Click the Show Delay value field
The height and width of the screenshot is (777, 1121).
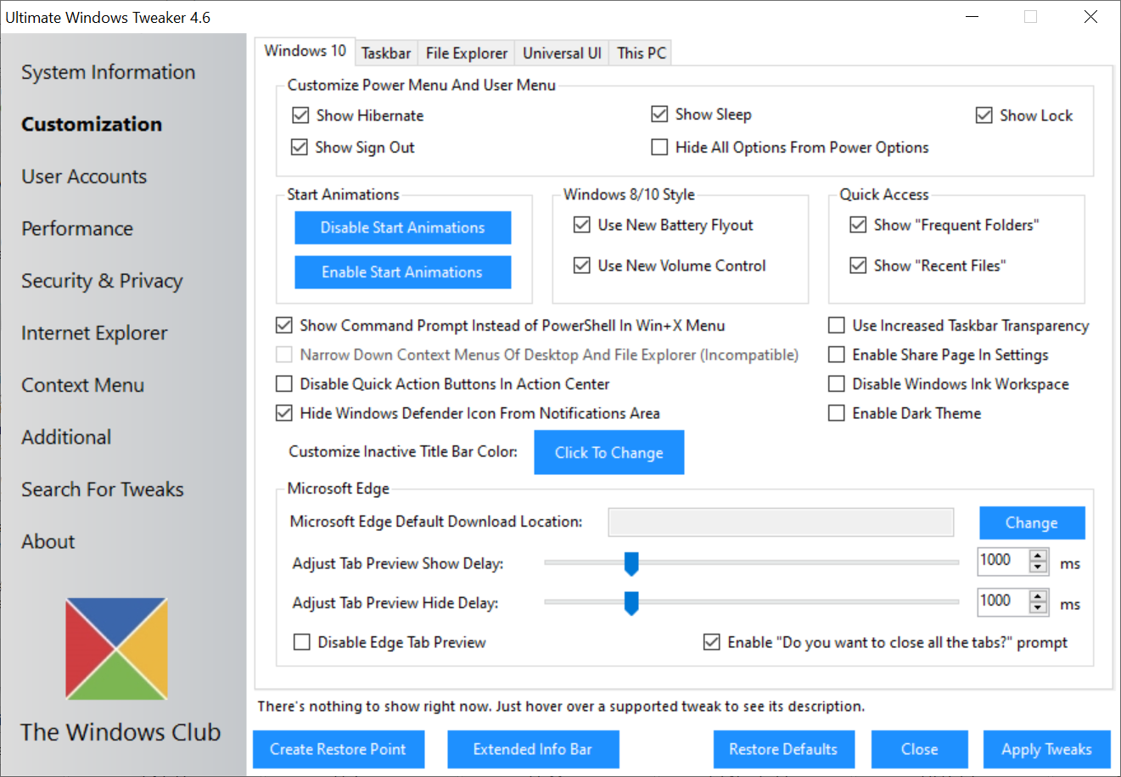(1003, 560)
